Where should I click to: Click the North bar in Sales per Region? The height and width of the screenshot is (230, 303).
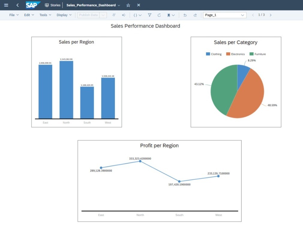(x=66, y=90)
